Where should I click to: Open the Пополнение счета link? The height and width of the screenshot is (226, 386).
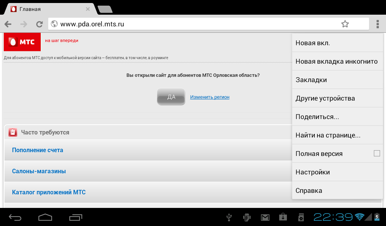[38, 150]
